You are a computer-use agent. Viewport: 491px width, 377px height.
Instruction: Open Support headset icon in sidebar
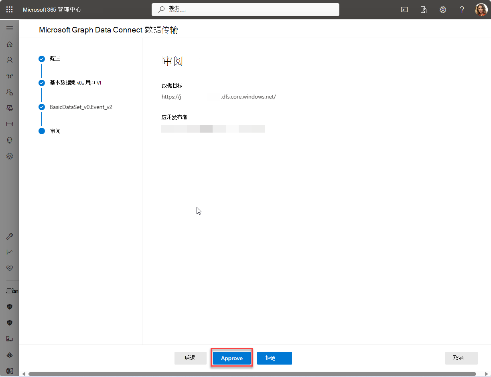click(x=10, y=140)
